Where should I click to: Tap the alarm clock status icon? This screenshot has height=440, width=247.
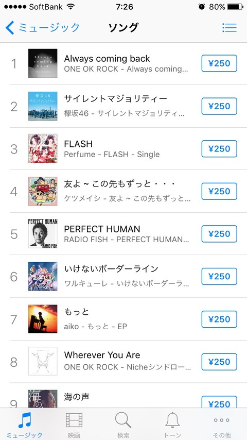[x=202, y=7]
